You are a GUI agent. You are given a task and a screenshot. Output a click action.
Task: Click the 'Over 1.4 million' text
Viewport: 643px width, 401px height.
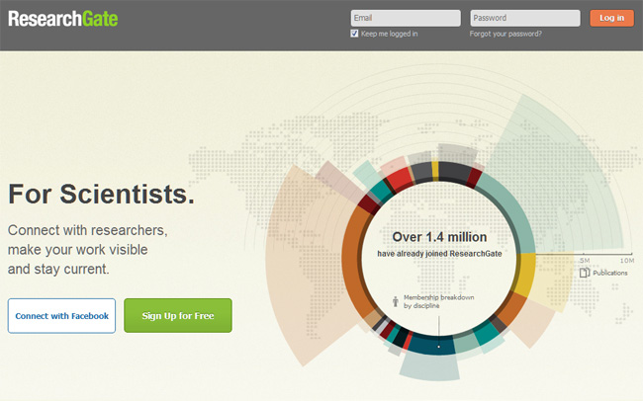(x=439, y=237)
